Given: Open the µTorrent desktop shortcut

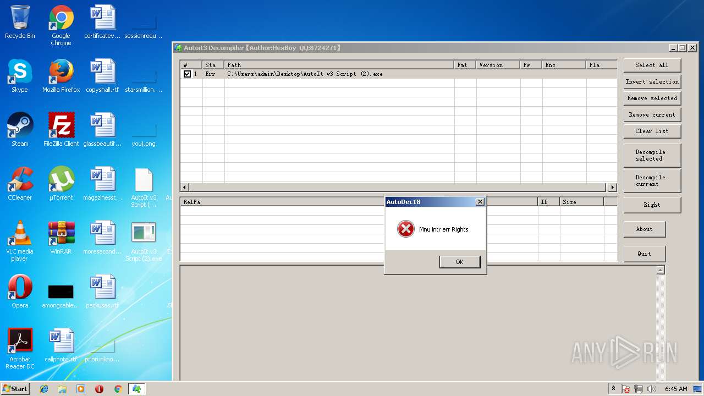Looking at the screenshot, I should (61, 184).
